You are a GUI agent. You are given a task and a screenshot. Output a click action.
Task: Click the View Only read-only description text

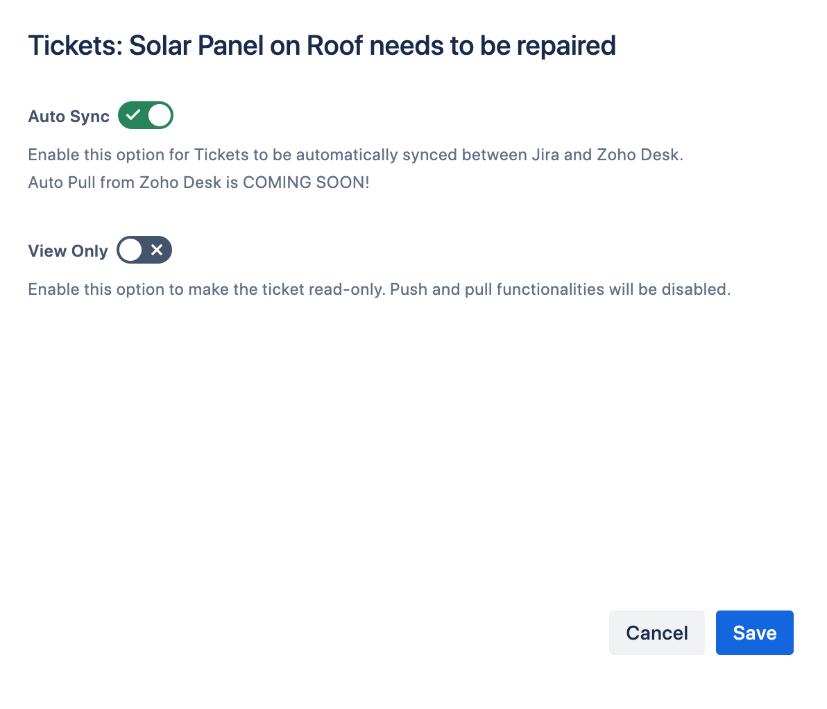coord(379,289)
